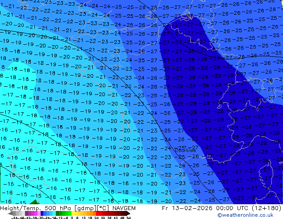
Task: Click the Paris city label
Action: [x=169, y=67]
